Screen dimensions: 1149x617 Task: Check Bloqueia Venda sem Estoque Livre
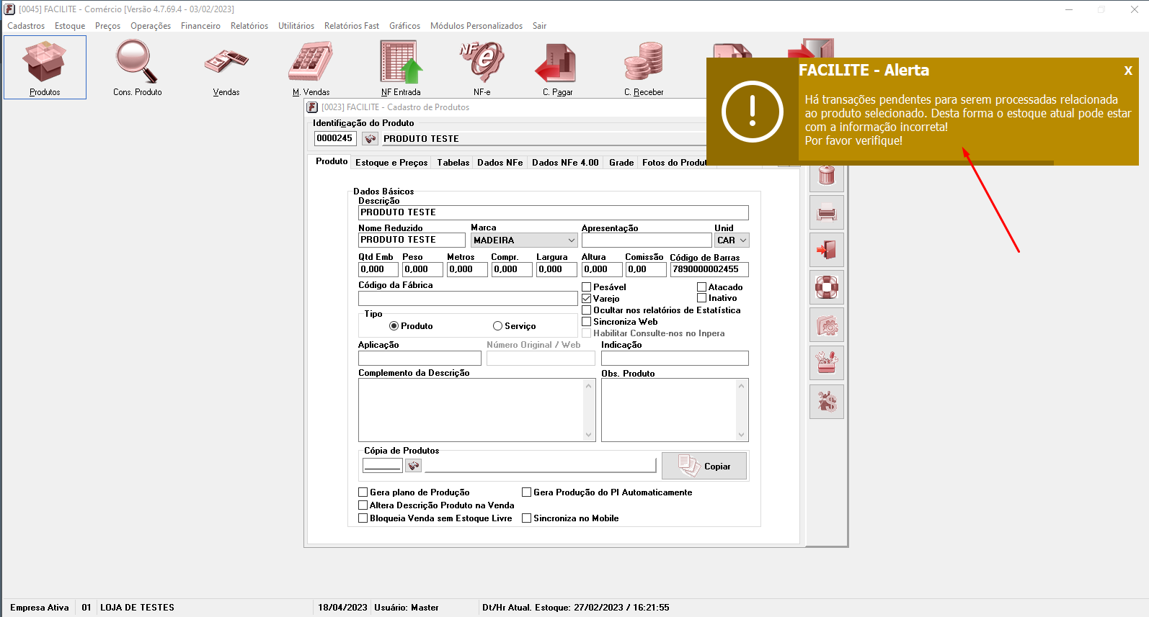[x=363, y=518]
